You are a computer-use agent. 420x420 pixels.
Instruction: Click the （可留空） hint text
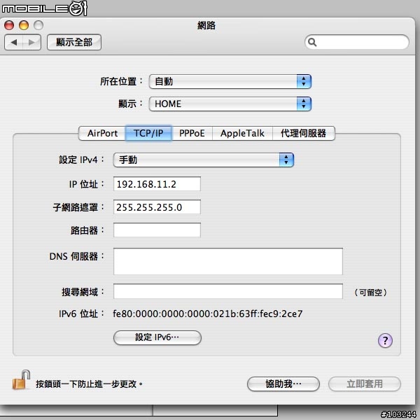tap(370, 292)
